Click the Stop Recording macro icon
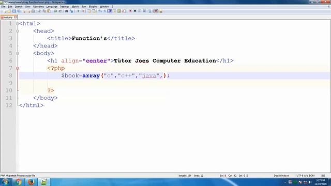331x186 pixels. click(135, 11)
